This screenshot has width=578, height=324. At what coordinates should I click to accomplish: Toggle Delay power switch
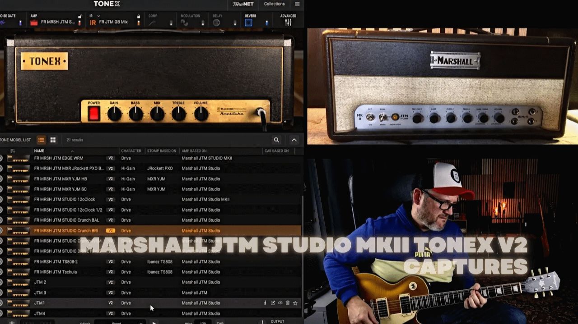(x=235, y=23)
